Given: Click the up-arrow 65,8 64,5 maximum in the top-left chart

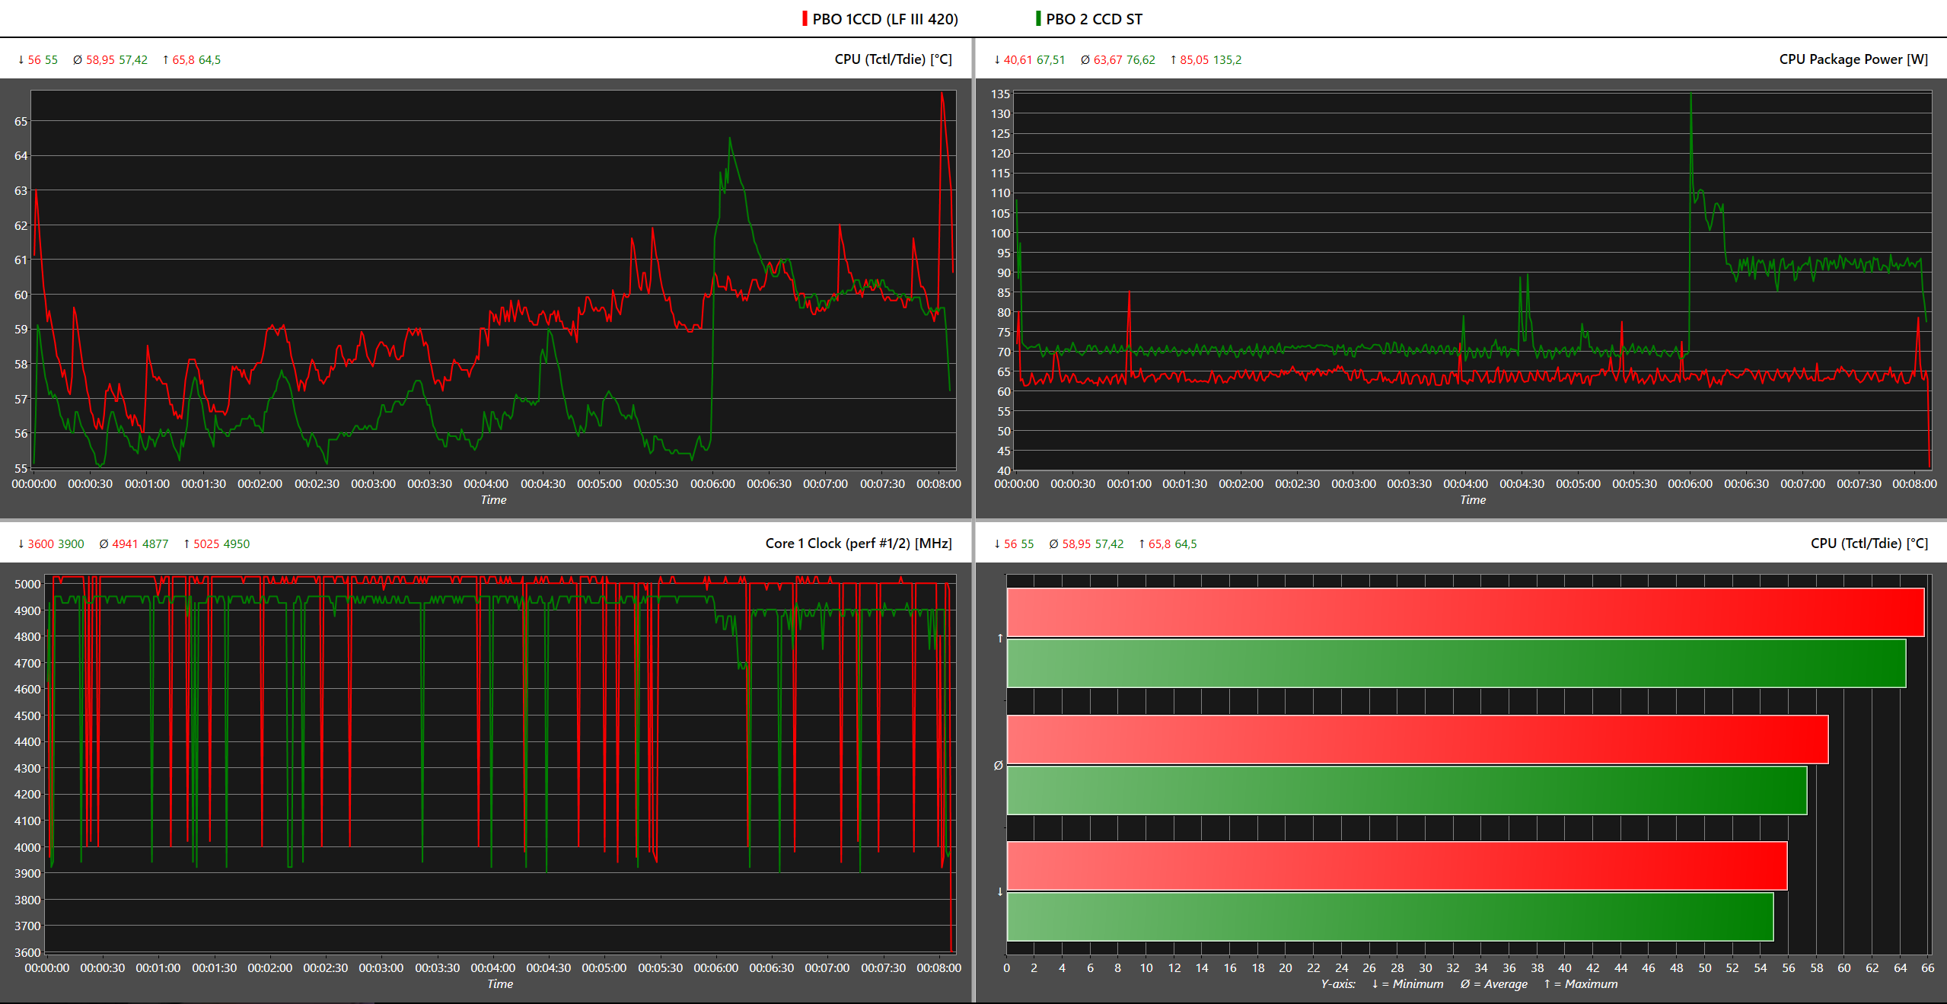Looking at the screenshot, I should [192, 60].
